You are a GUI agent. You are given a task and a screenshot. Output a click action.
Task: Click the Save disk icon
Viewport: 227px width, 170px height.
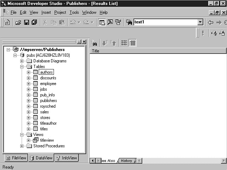(x=26, y=22)
